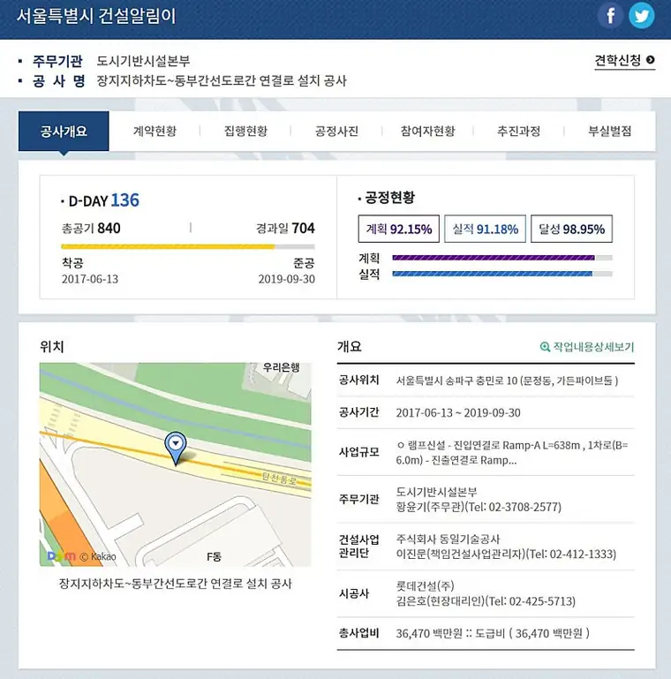The height and width of the screenshot is (679, 671).
Task: Click the 공정현황 section heading
Action: click(x=389, y=198)
